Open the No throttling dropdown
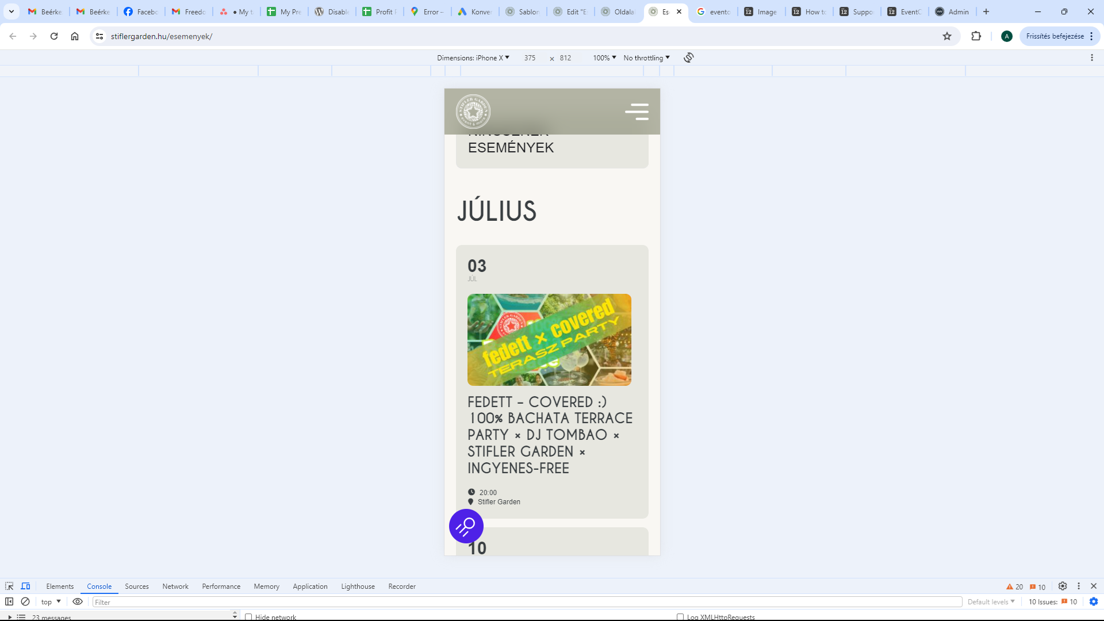The image size is (1104, 621). [647, 57]
